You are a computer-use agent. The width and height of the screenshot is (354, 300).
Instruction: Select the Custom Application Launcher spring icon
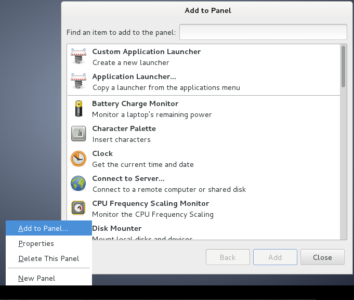coord(78,56)
